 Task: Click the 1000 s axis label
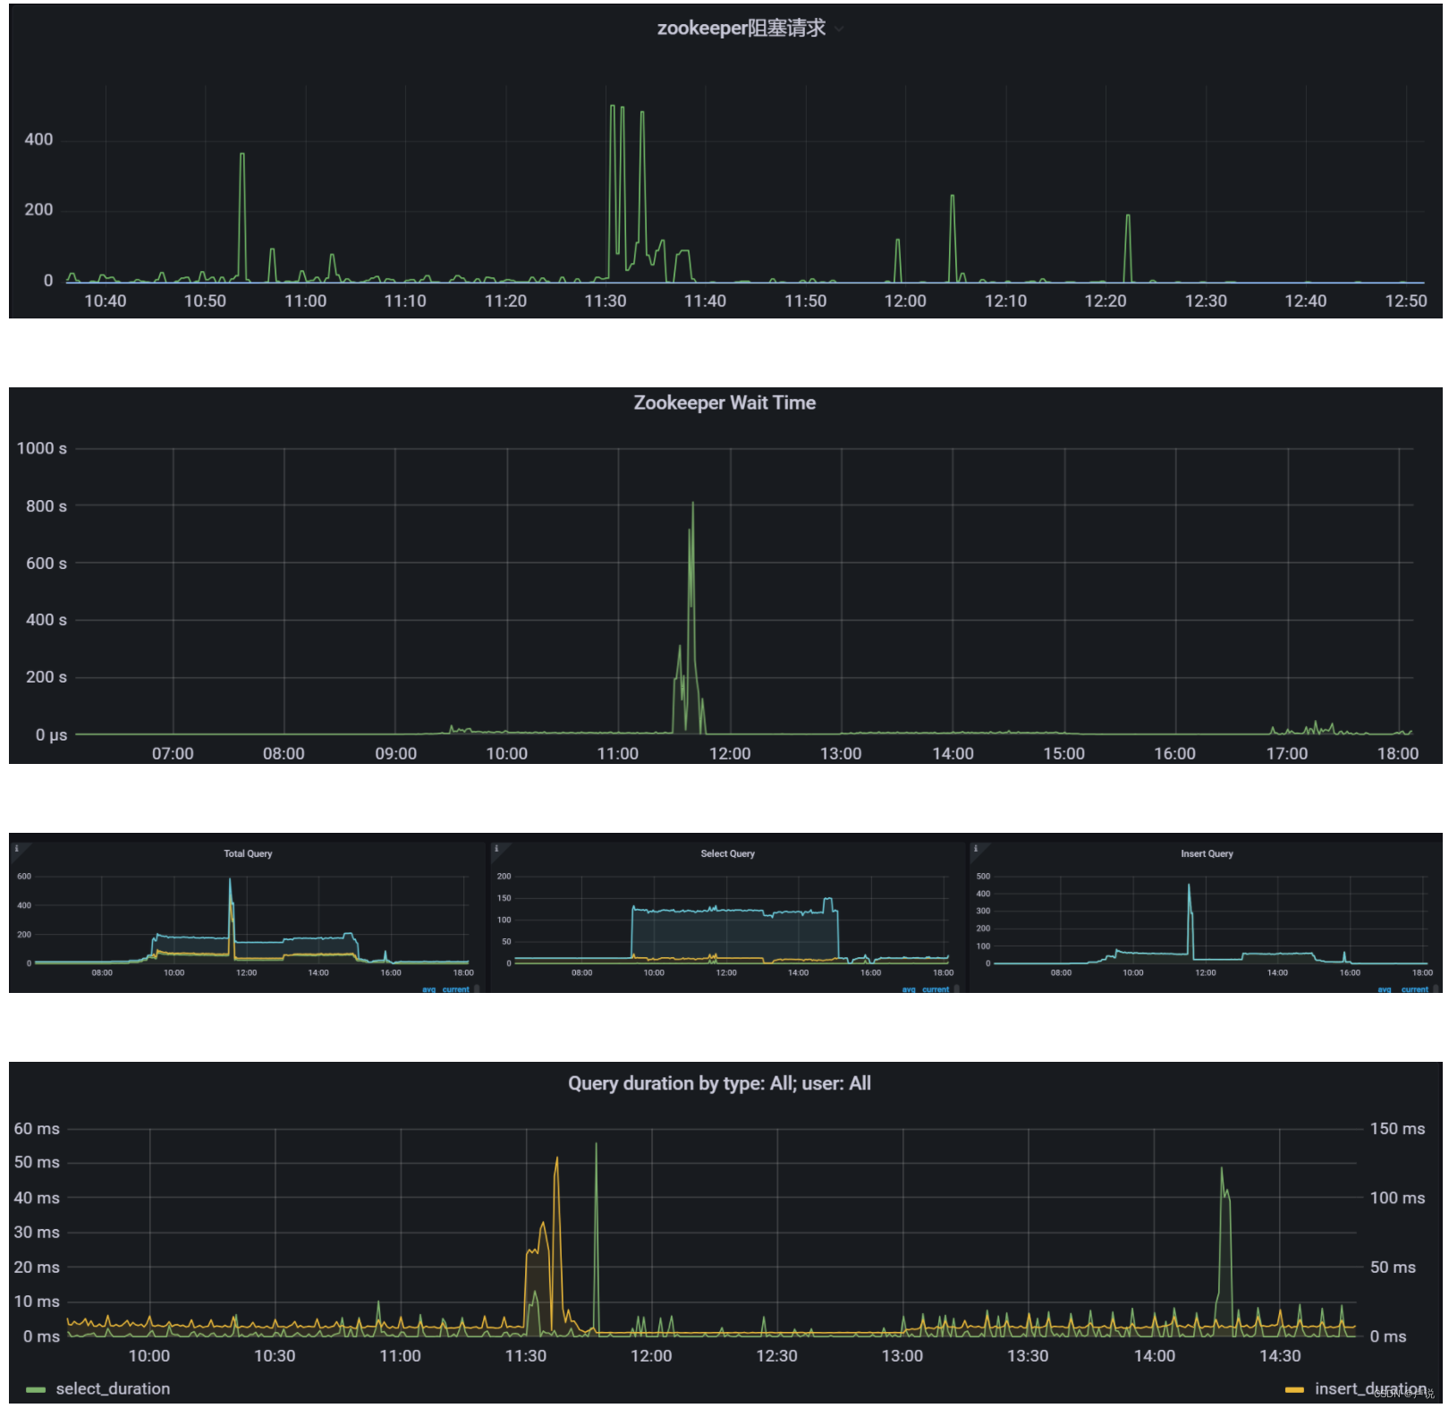pos(41,448)
